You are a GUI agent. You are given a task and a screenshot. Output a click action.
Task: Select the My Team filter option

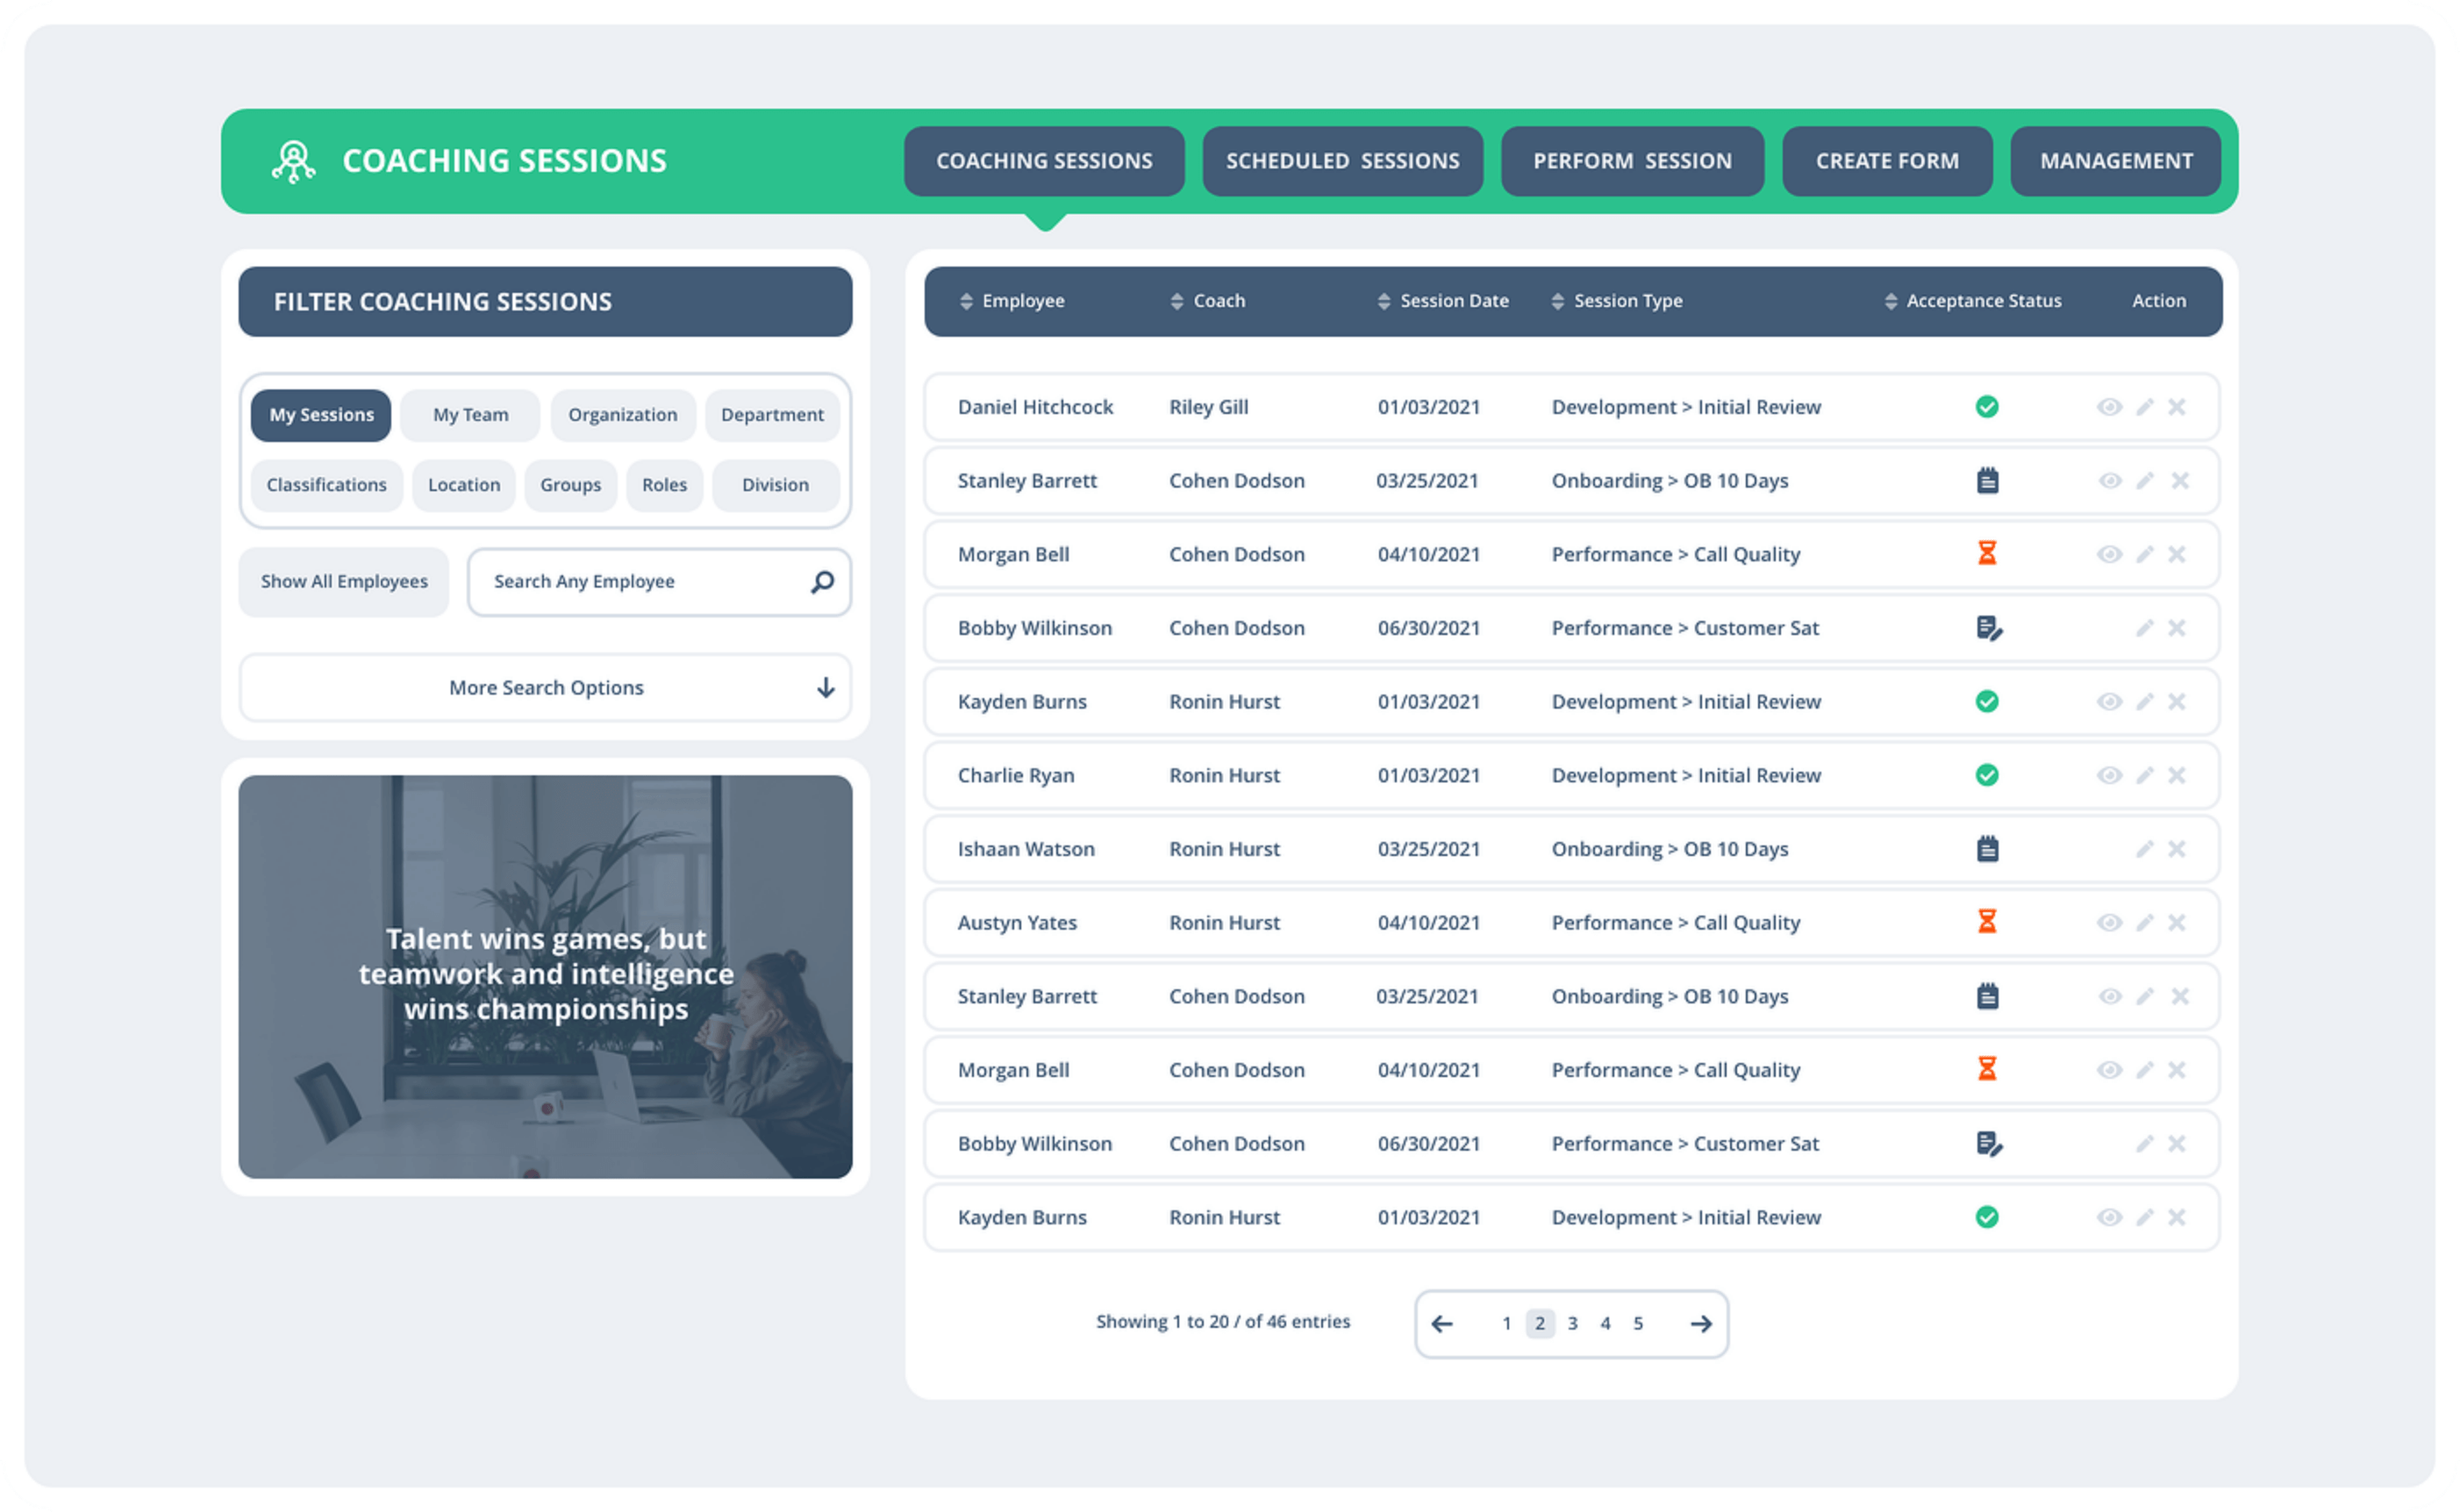click(x=470, y=415)
